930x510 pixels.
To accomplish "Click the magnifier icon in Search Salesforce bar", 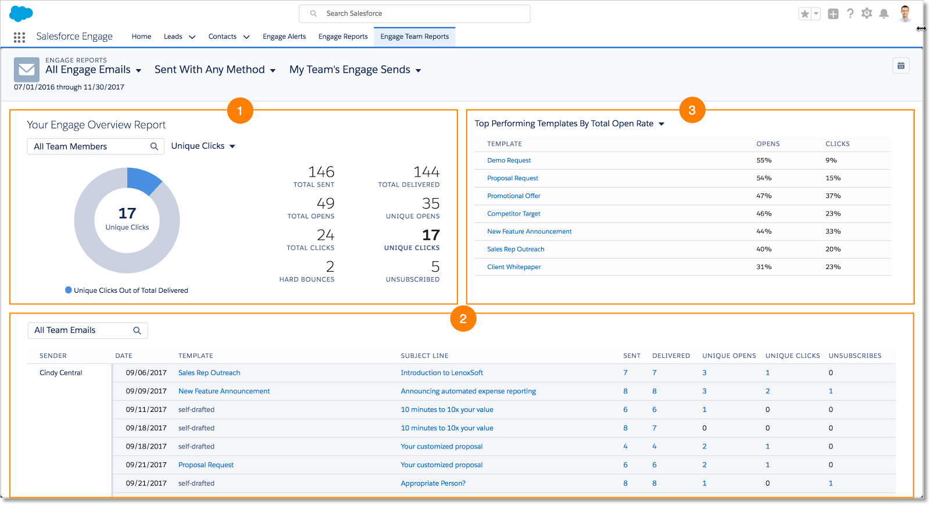I will coord(313,13).
